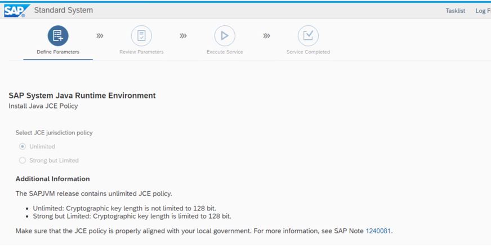This screenshot has height=248, width=491.
Task: Click SAP System Java Runtime Environment heading
Action: (x=82, y=96)
